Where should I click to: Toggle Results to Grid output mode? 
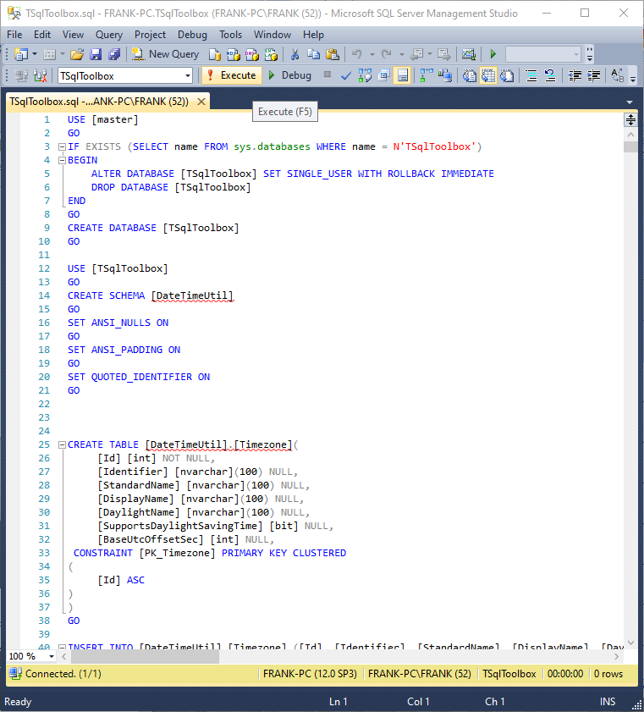[x=488, y=75]
